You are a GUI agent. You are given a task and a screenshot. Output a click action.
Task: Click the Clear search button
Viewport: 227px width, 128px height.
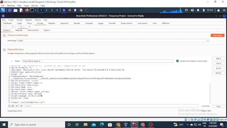click(x=218, y=106)
